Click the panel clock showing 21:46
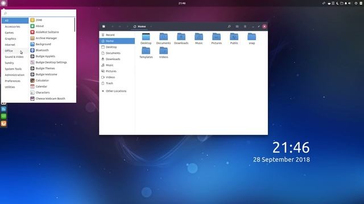 pyautogui.click(x=182, y=3)
